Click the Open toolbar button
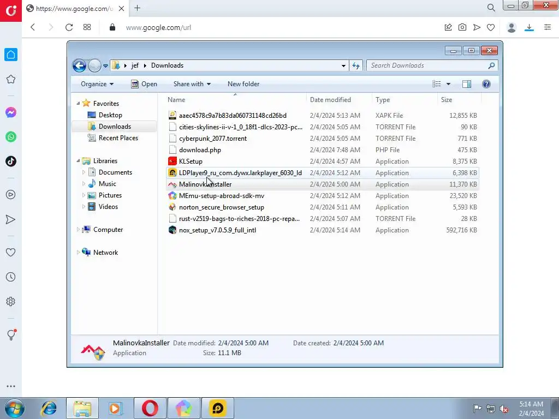This screenshot has width=559, height=419. pyautogui.click(x=144, y=83)
